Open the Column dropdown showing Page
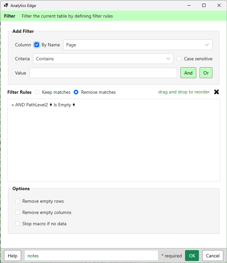Screen dimensions: 227x263 [138, 45]
